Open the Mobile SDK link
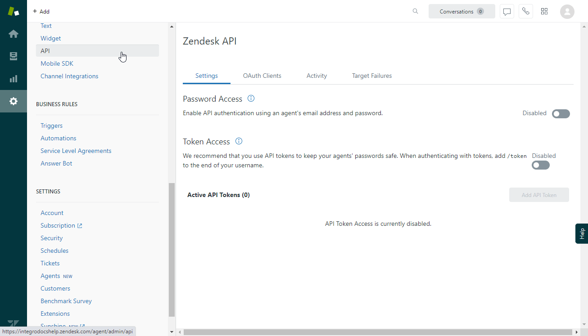The image size is (588, 336). 57,64
